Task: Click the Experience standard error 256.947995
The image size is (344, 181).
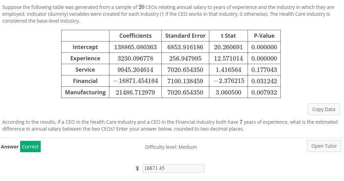Action: coord(185,58)
